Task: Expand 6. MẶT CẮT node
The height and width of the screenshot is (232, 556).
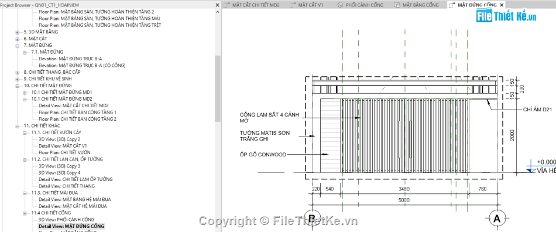Action: point(17,39)
